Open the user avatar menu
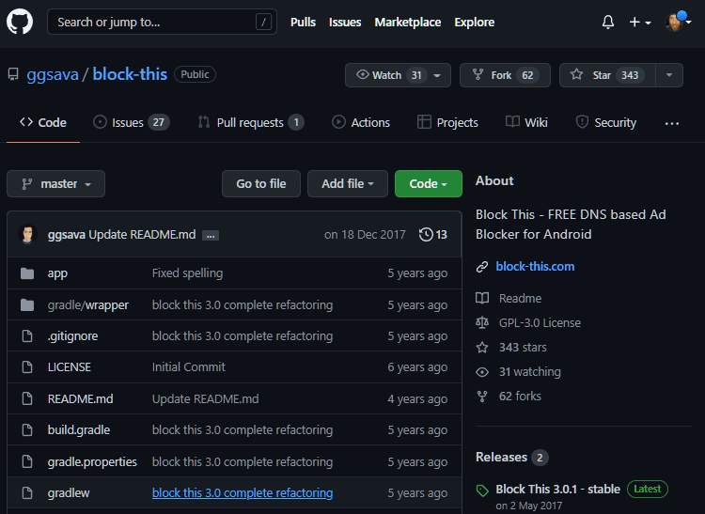Screen dimensions: 705x514 [x=677, y=22]
